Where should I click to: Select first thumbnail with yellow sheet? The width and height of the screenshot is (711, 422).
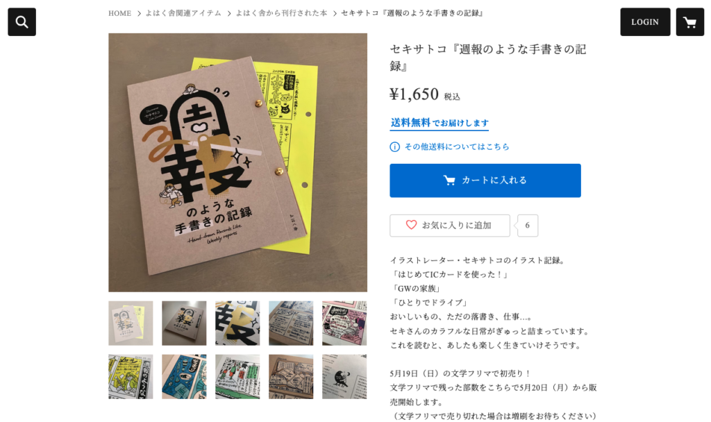click(131, 323)
